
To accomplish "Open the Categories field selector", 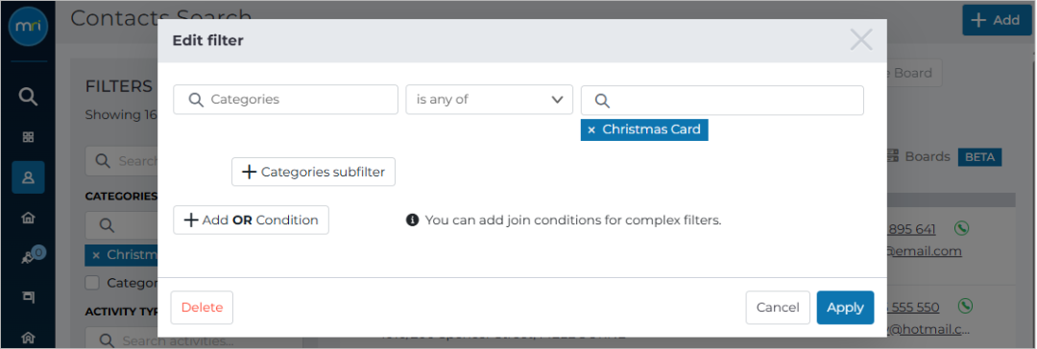I will point(286,100).
